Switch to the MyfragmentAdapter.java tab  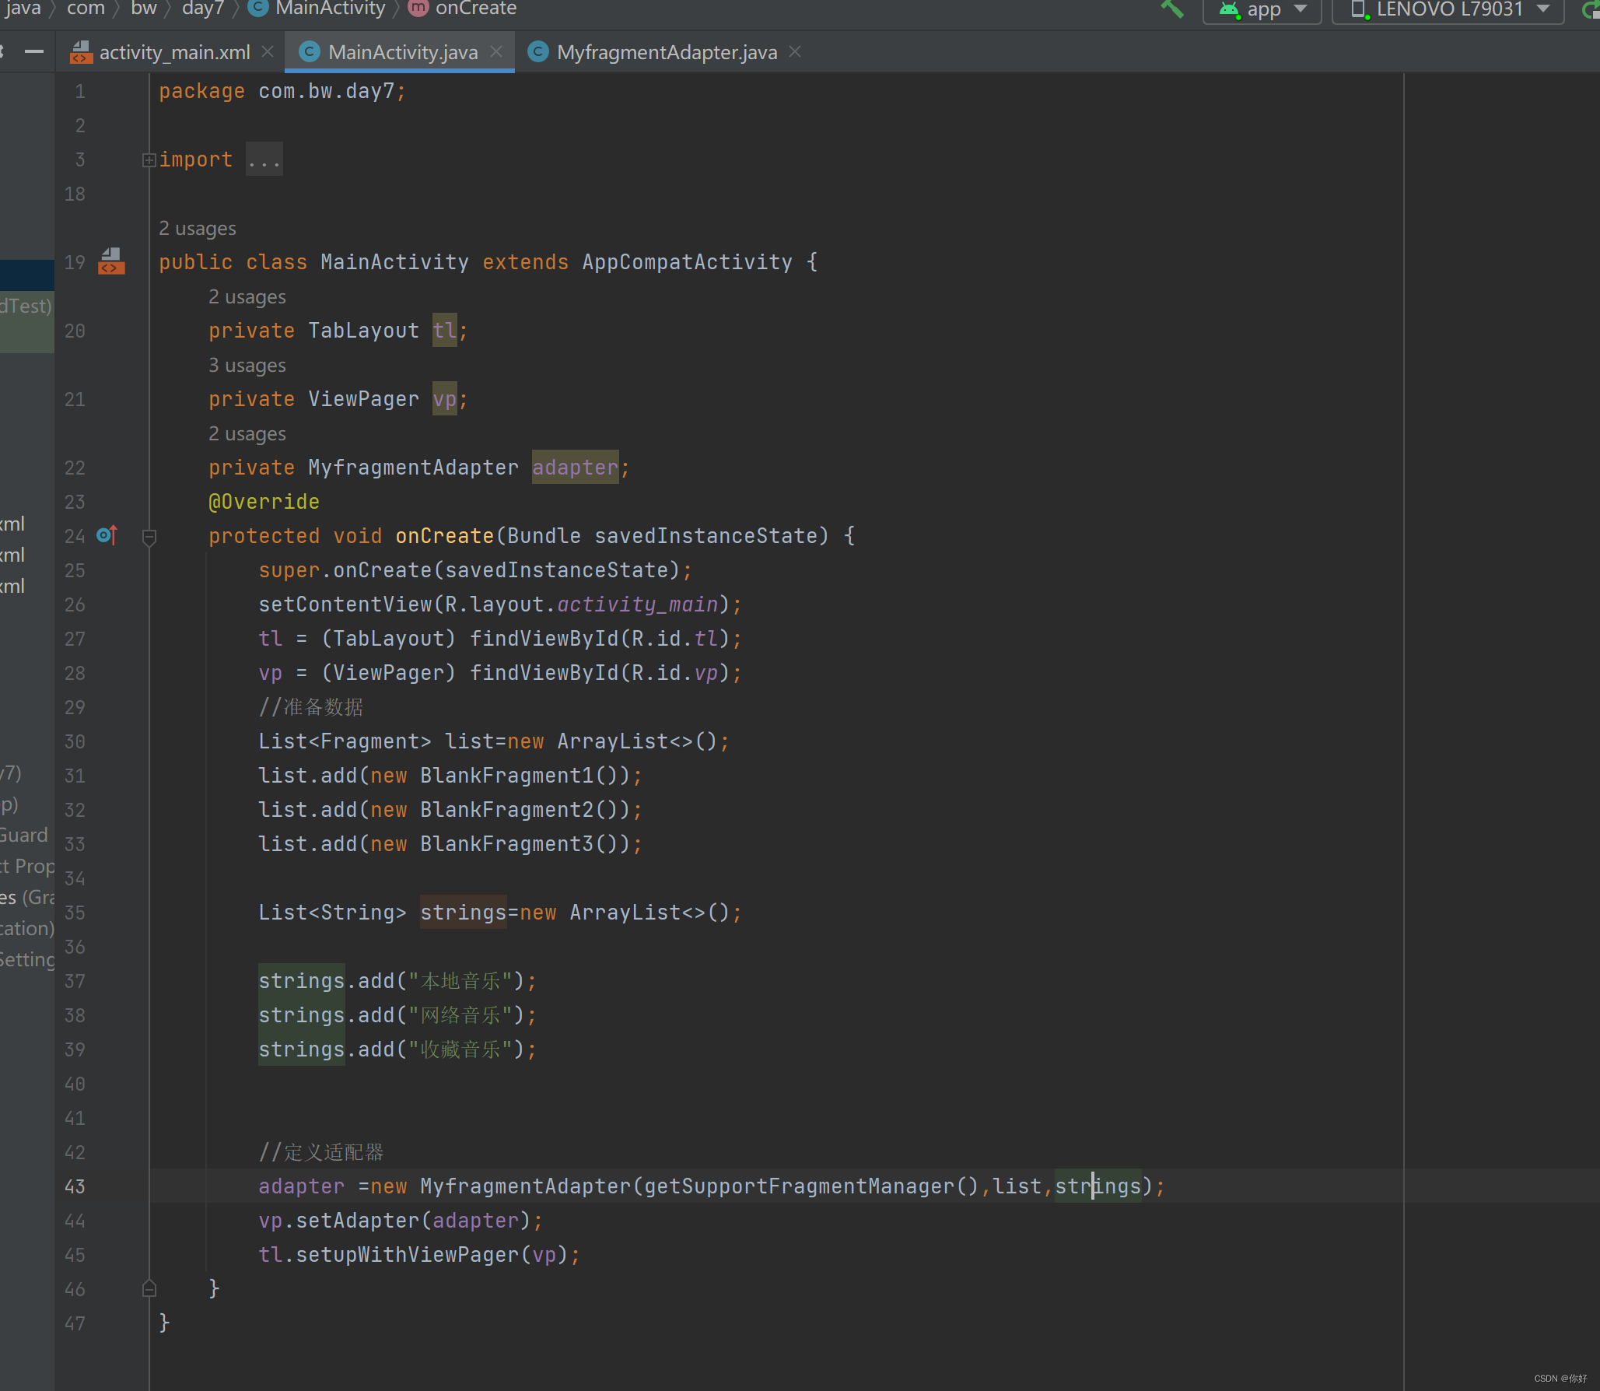pyautogui.click(x=665, y=51)
